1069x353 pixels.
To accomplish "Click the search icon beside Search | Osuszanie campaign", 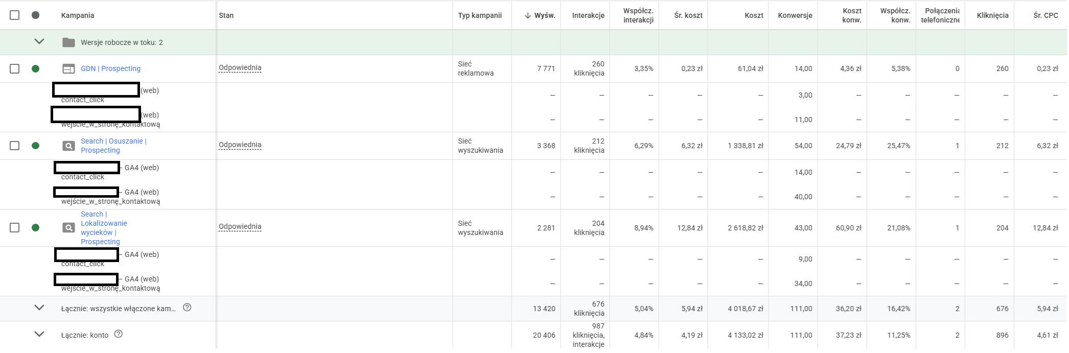I will tap(68, 146).
